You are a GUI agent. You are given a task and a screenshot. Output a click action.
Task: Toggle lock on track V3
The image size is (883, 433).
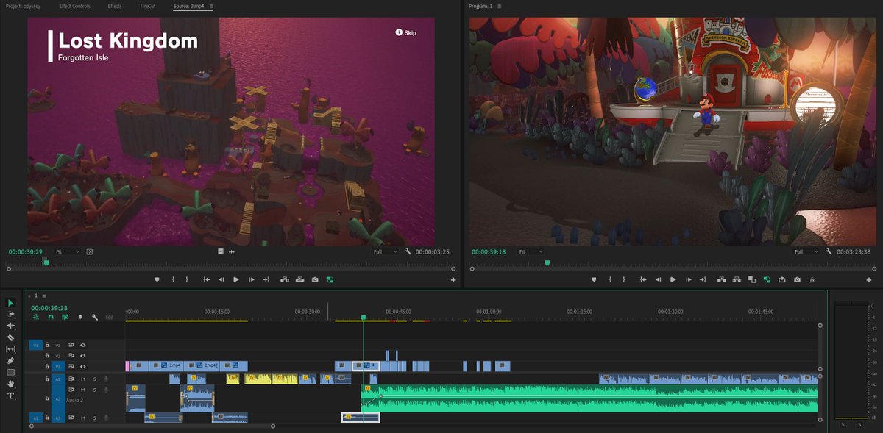click(x=48, y=345)
